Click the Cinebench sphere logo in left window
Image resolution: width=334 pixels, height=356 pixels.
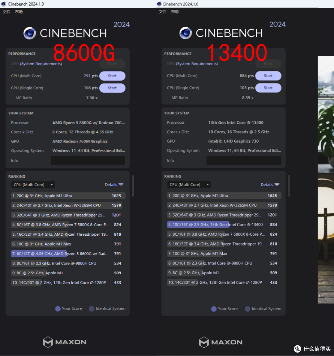pos(30,33)
